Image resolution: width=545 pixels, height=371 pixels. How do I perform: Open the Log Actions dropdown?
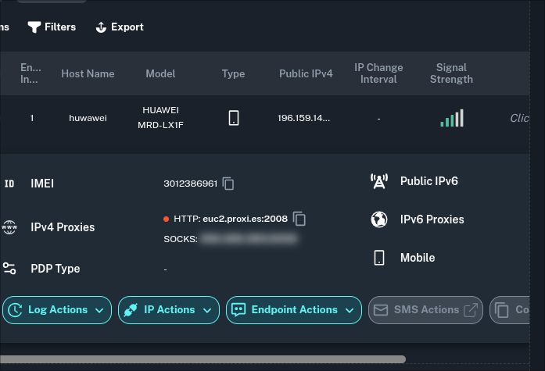pyautogui.click(x=57, y=310)
